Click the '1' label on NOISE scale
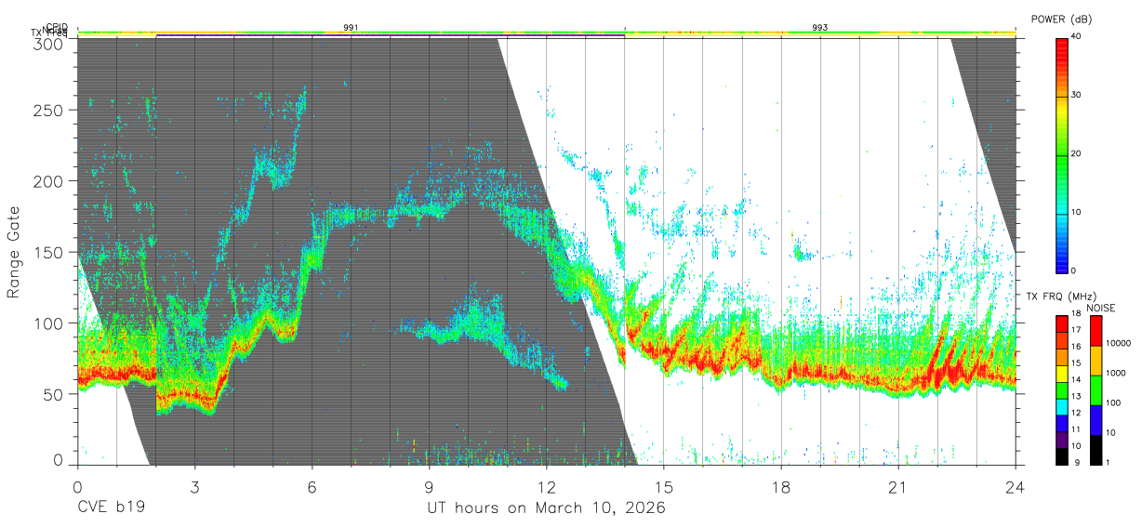 point(1109,463)
